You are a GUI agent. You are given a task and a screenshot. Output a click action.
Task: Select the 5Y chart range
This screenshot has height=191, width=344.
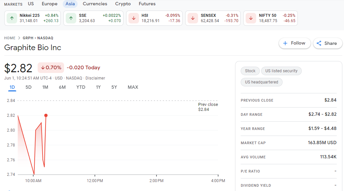[114, 87]
